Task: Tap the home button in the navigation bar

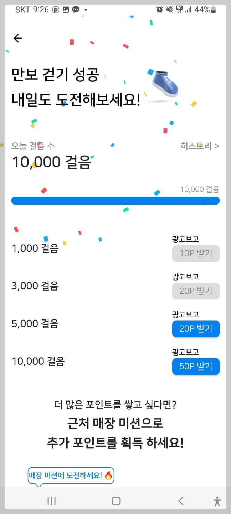Action: (x=115, y=501)
